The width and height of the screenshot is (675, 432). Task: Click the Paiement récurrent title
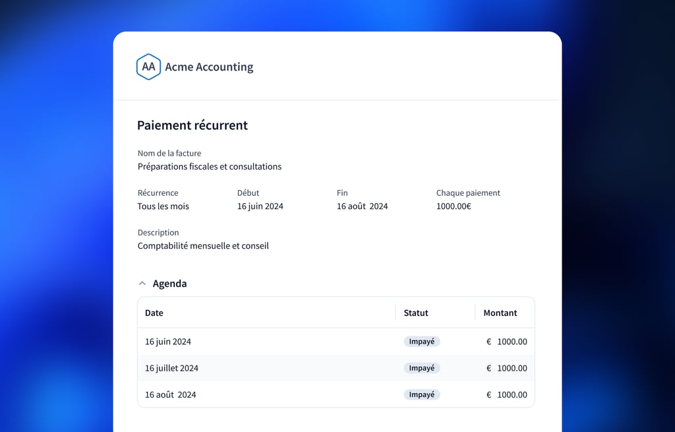coord(192,125)
